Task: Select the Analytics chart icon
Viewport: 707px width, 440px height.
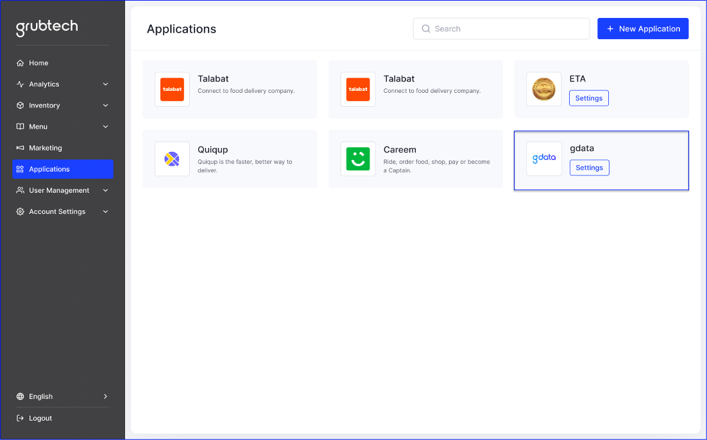Action: [20, 84]
